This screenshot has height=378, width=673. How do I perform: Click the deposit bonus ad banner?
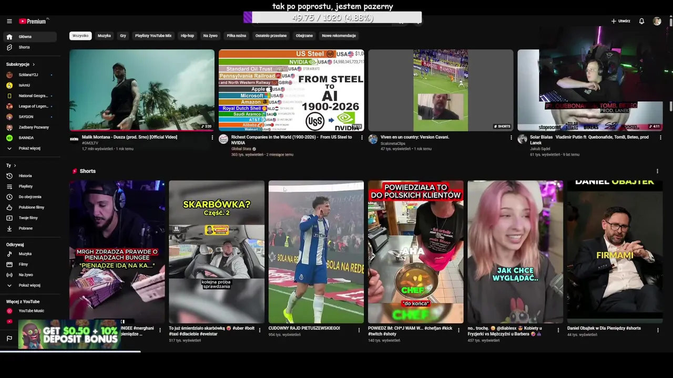pyautogui.click(x=69, y=334)
